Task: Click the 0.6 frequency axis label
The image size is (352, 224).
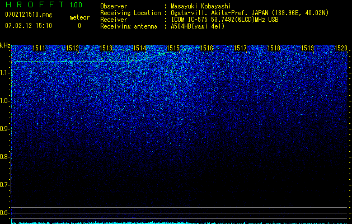Action: (4, 213)
